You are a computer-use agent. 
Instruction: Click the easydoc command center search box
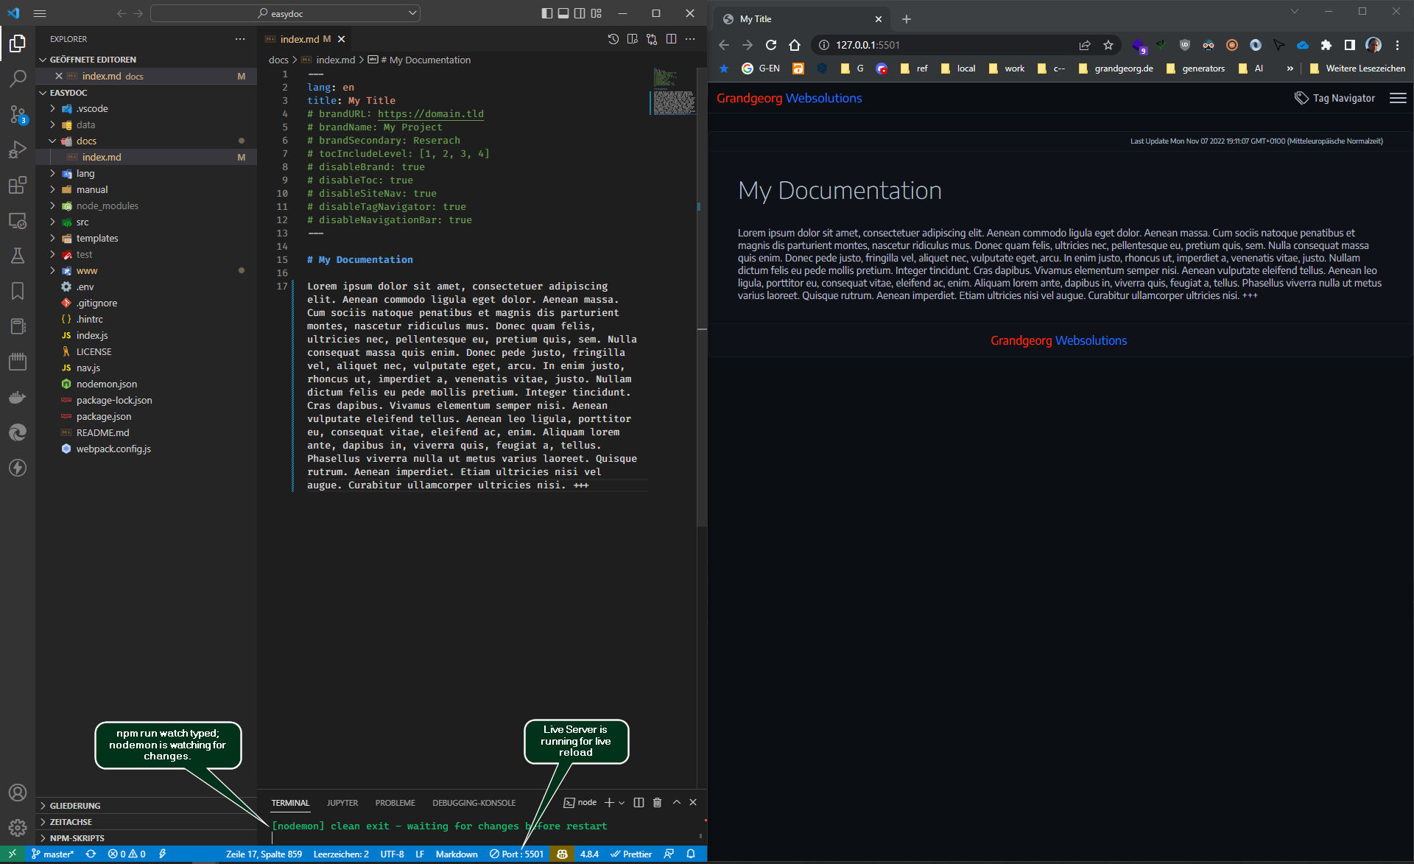pyautogui.click(x=285, y=13)
